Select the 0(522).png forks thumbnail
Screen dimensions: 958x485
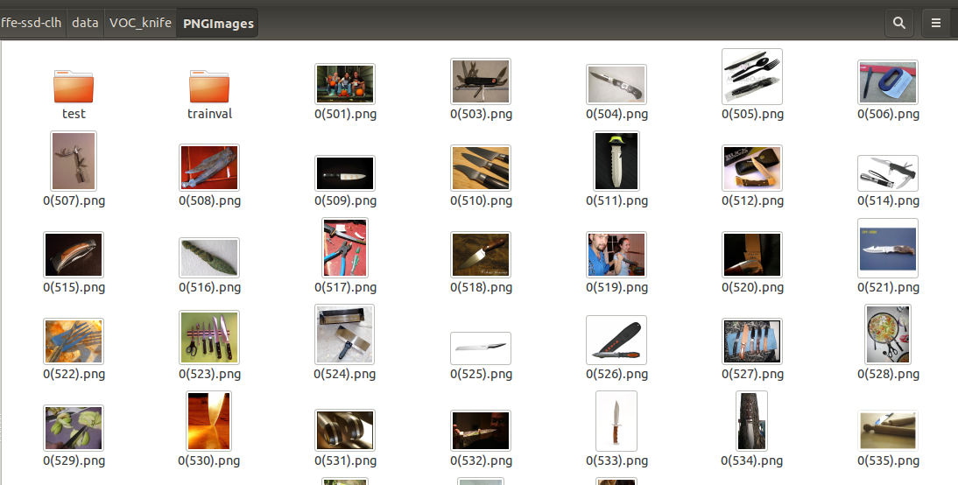(74, 341)
